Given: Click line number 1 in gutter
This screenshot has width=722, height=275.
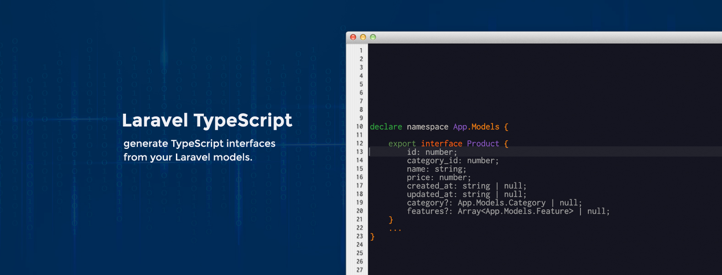Looking at the screenshot, I should (361, 50).
